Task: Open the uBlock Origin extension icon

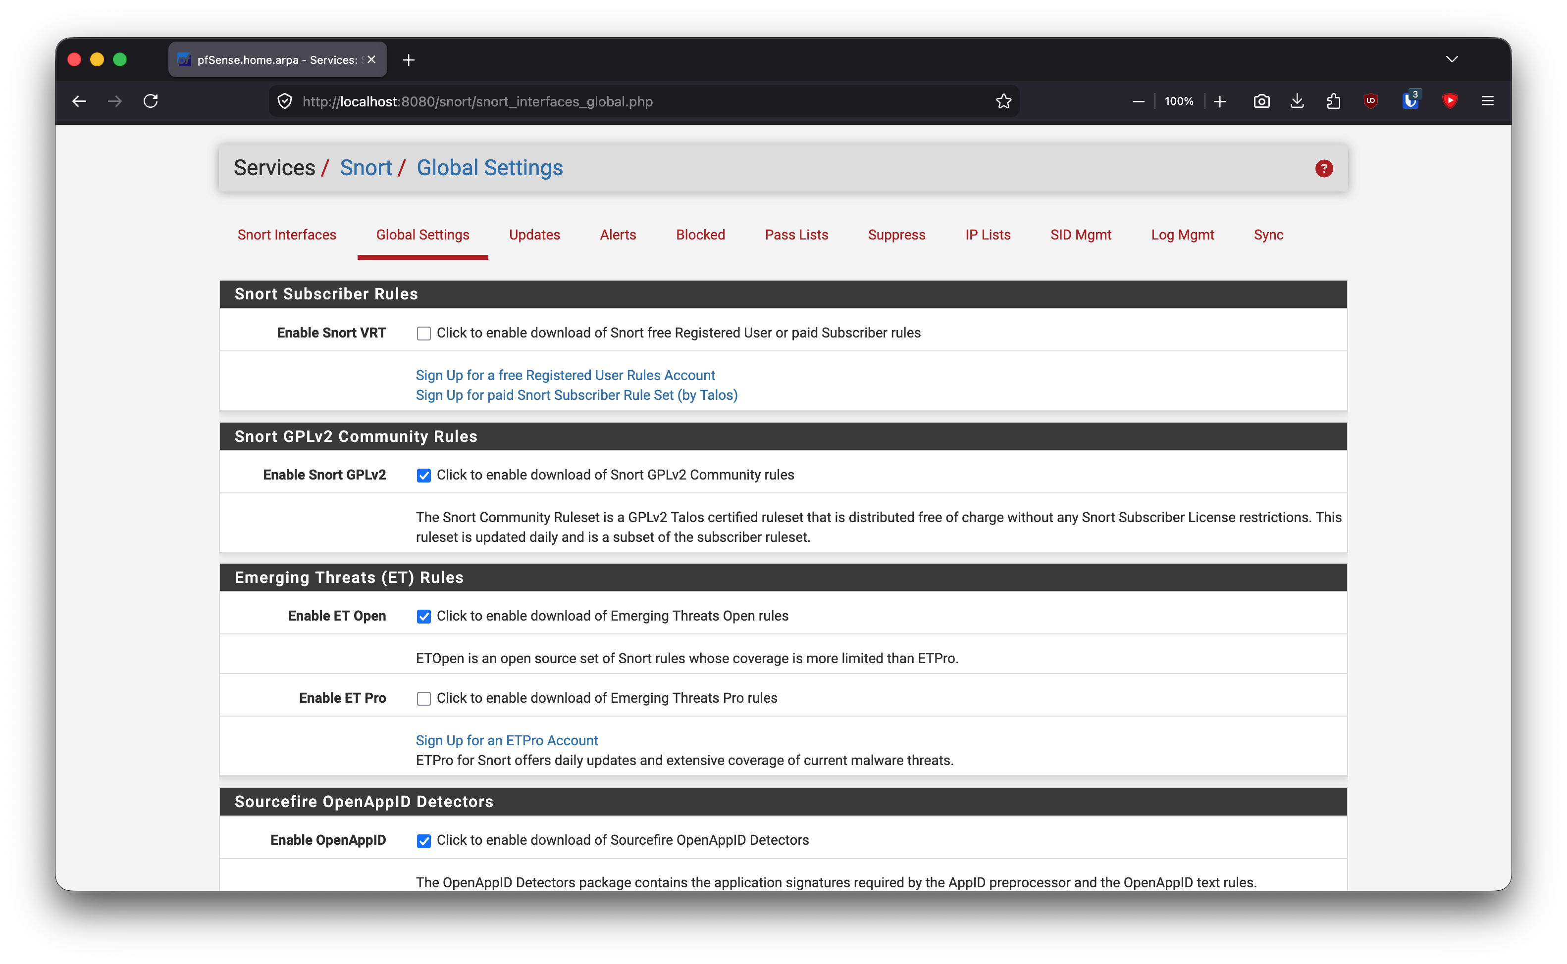Action: 1370,101
